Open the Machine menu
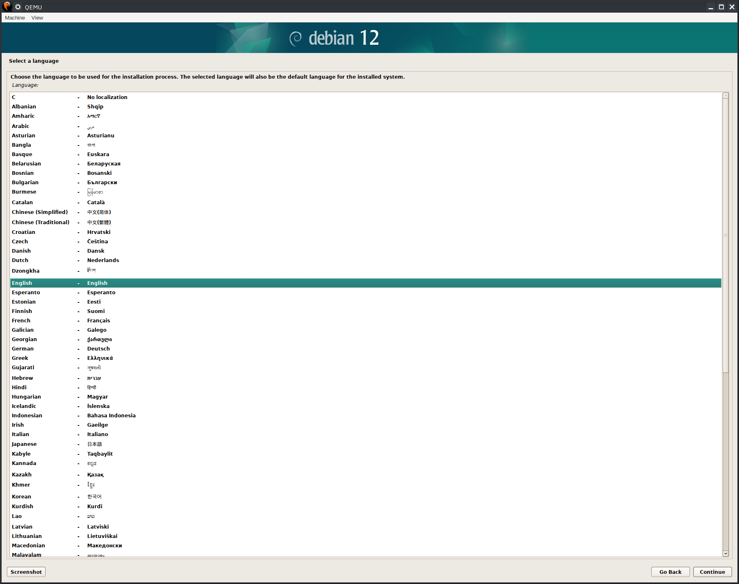This screenshot has width=739, height=584. [15, 18]
